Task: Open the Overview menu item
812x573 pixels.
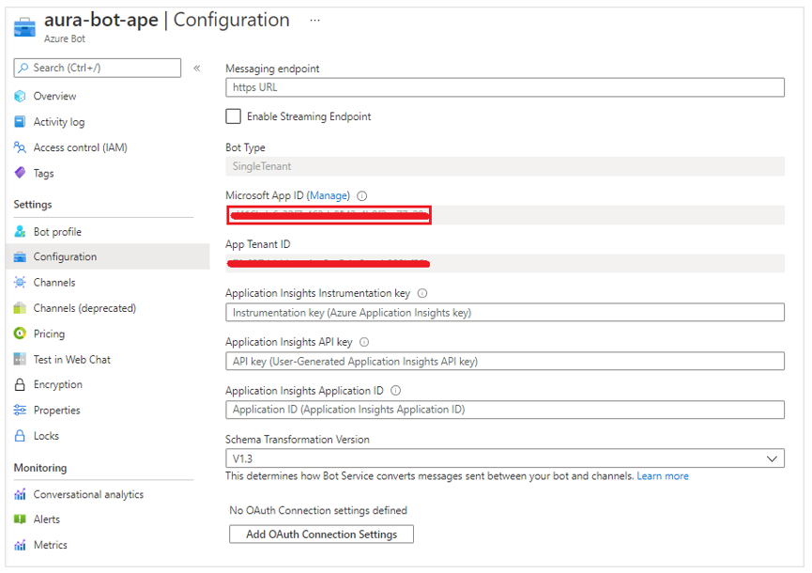Action: [54, 96]
